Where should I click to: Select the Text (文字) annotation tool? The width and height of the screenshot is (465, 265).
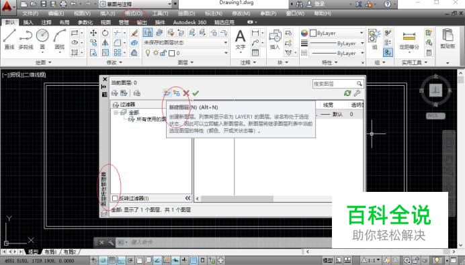coord(240,40)
